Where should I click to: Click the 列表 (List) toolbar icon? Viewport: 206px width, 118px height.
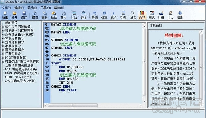123,13
